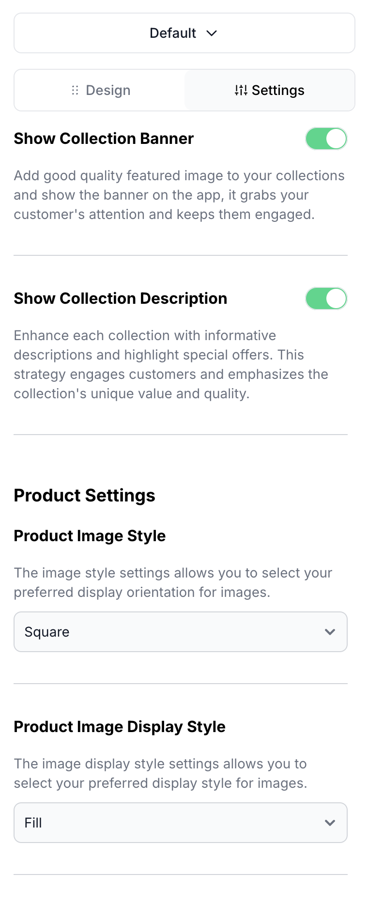Image resolution: width=368 pixels, height=906 pixels.
Task: Select the Settings tab
Action: click(x=269, y=90)
